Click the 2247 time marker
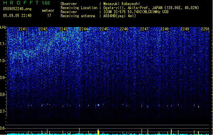Viewport: 213px width, 135px height. click(144, 29)
